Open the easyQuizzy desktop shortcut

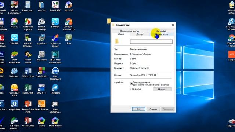coord(14,105)
